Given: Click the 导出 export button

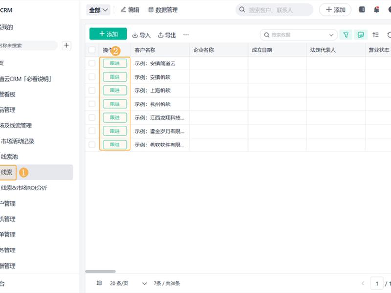Looking at the screenshot, I should pyautogui.click(x=167, y=35).
